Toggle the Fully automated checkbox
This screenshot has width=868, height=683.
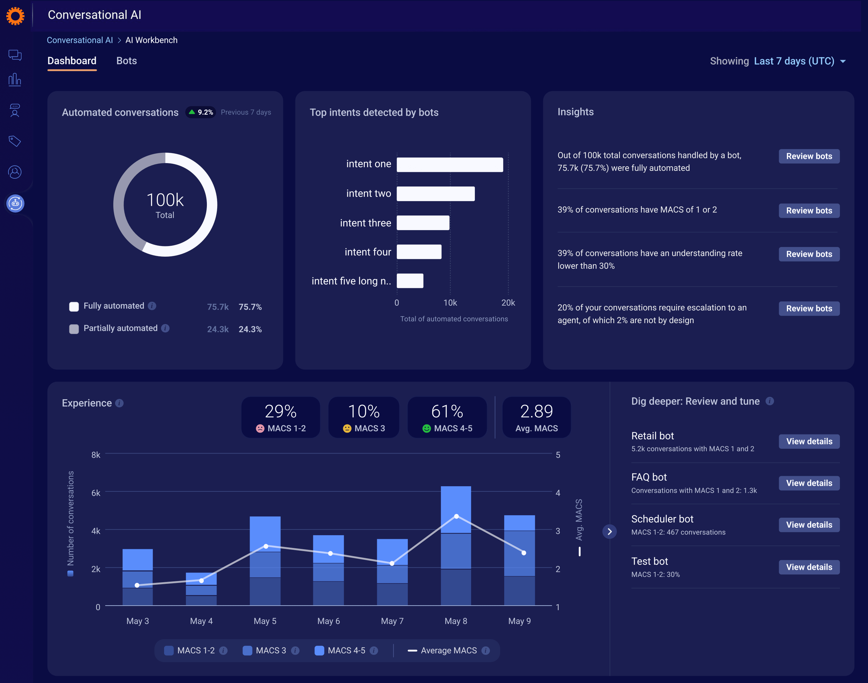tap(74, 306)
